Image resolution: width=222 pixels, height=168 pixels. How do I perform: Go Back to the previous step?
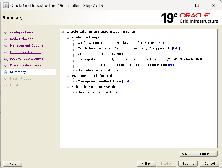tap(147, 164)
